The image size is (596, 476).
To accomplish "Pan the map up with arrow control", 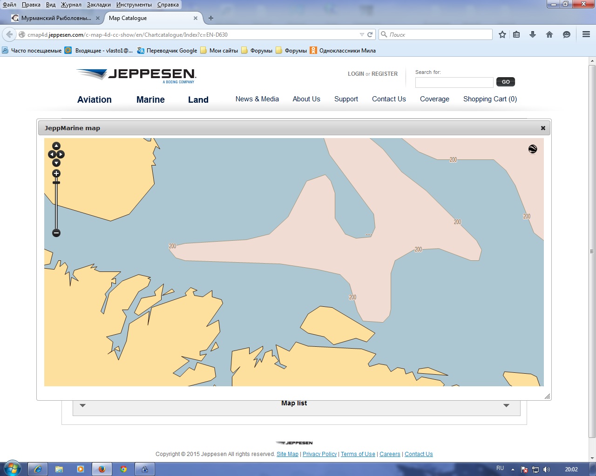I will pyautogui.click(x=56, y=146).
